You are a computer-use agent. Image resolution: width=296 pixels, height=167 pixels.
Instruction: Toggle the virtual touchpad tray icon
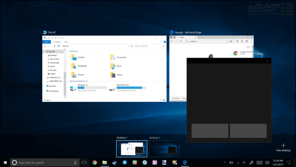pyautogui.click(x=267, y=162)
